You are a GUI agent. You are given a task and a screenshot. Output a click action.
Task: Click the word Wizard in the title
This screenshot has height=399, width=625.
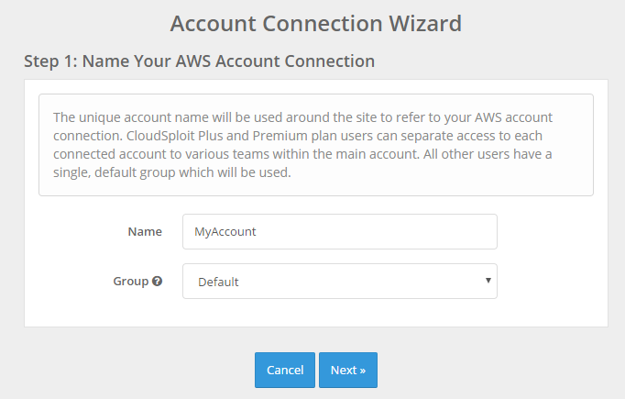pos(425,23)
